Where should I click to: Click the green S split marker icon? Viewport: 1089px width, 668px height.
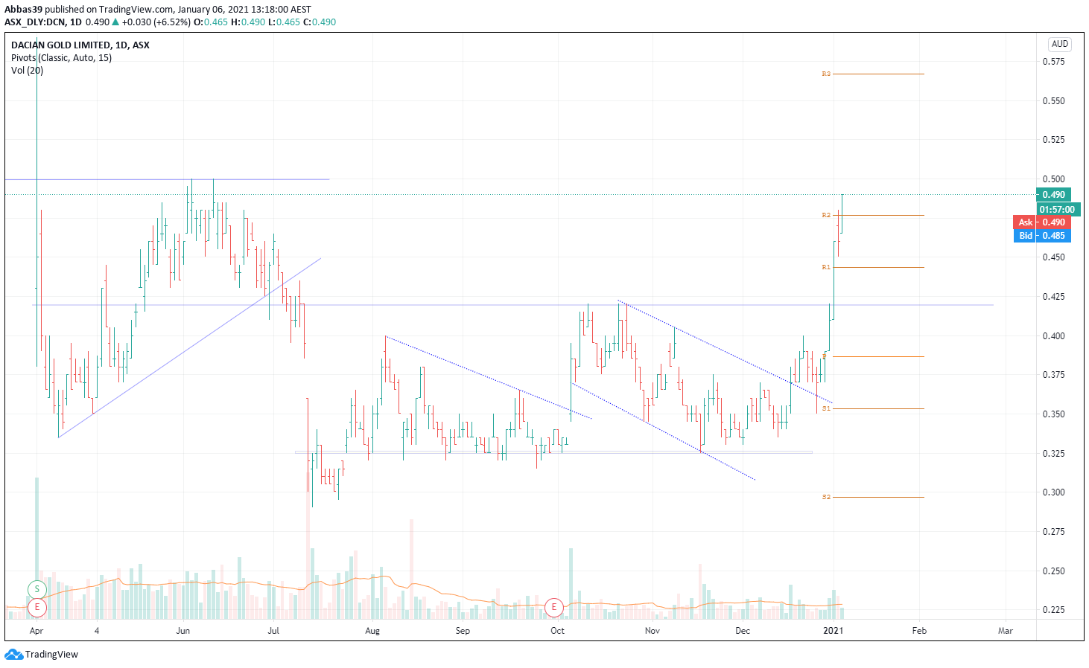36,590
